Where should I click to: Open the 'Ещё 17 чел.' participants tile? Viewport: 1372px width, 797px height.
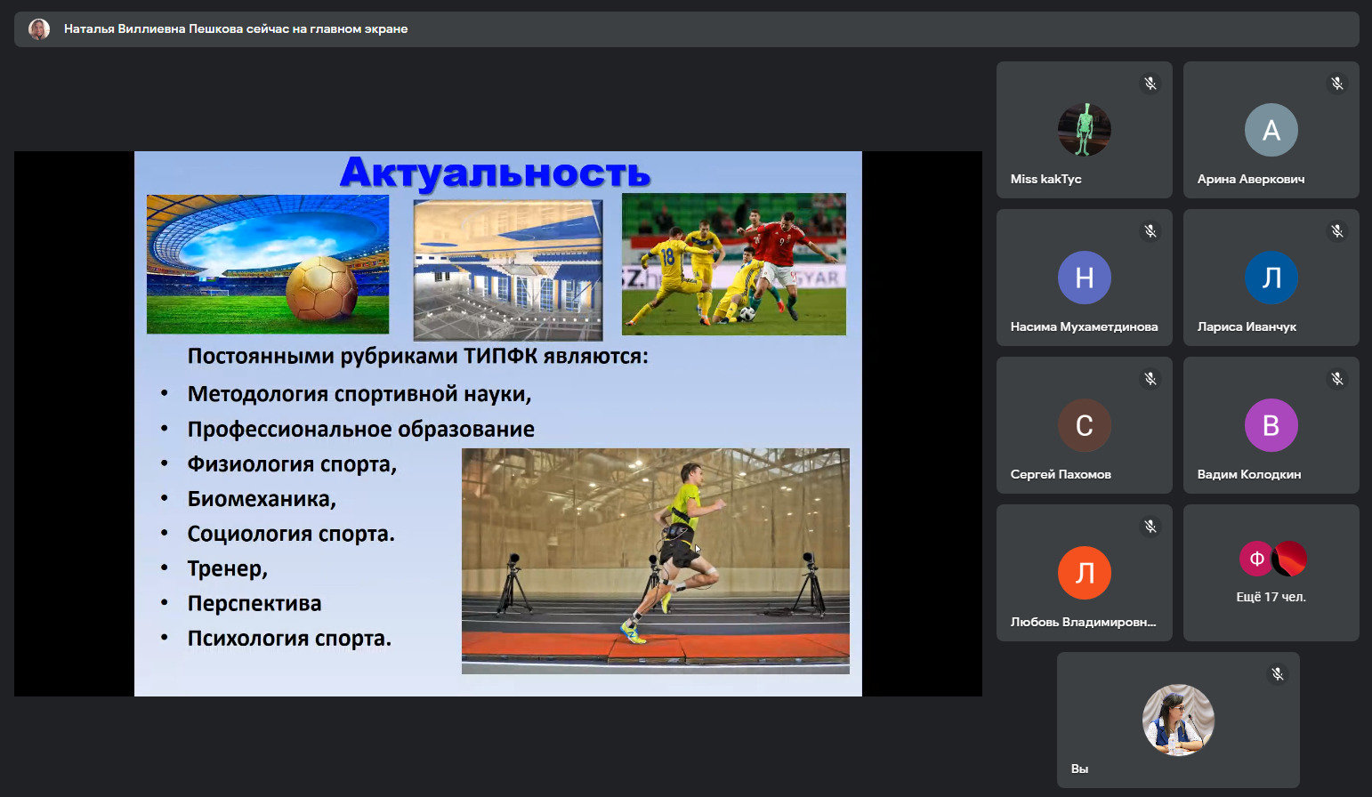click(1271, 574)
